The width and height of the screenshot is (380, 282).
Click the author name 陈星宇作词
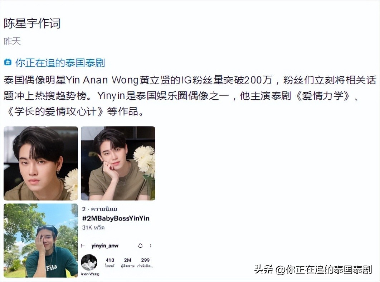(x=32, y=24)
